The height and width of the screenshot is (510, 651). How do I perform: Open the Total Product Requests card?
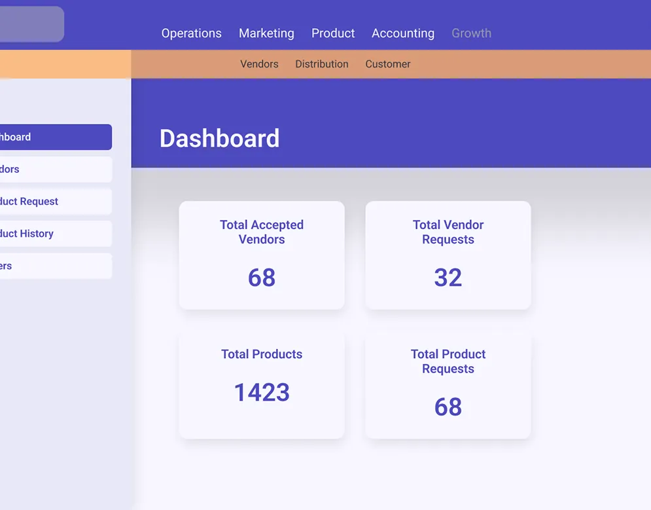448,384
